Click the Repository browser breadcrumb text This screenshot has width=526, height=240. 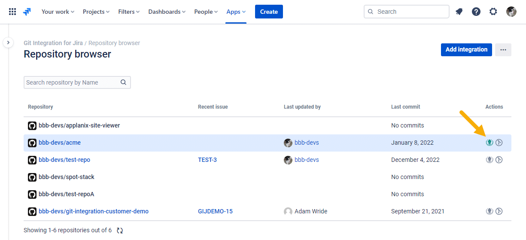(x=114, y=43)
